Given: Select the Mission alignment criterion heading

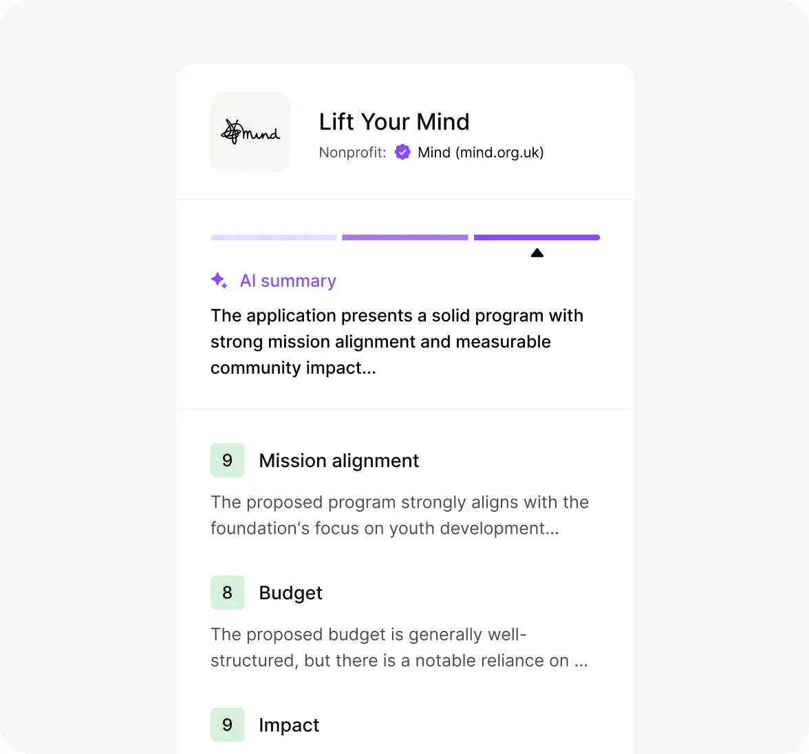Looking at the screenshot, I should click(338, 460).
